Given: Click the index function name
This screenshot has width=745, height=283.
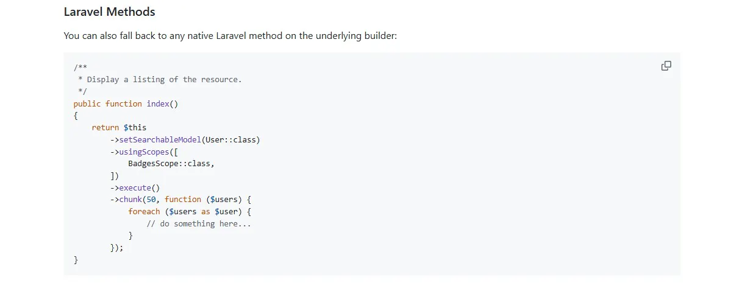Looking at the screenshot, I should tap(158, 103).
